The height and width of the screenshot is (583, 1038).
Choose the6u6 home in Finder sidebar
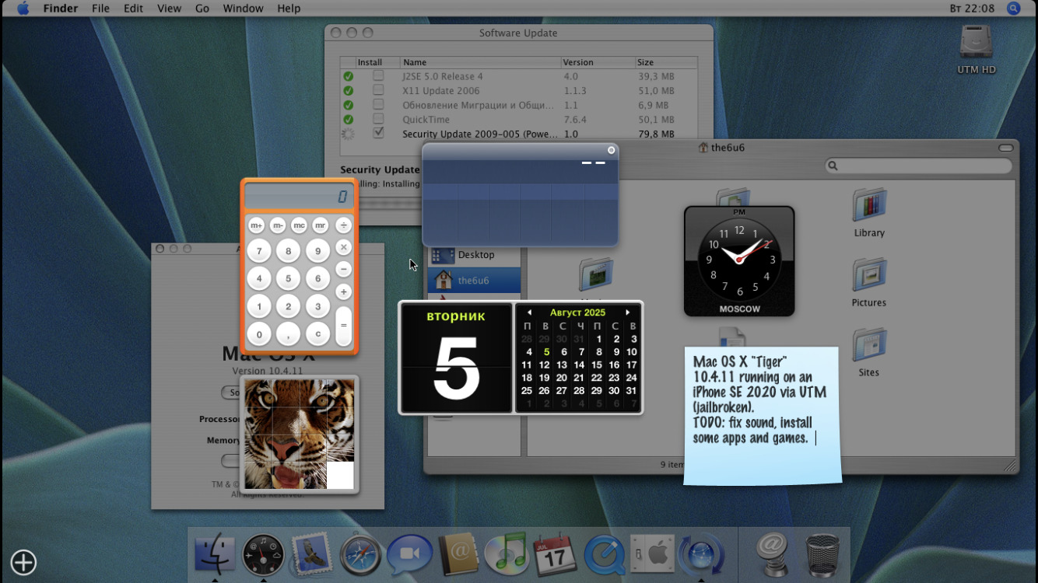click(x=474, y=280)
